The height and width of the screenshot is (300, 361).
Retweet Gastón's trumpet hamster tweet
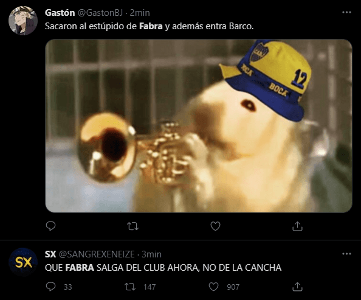point(133,226)
